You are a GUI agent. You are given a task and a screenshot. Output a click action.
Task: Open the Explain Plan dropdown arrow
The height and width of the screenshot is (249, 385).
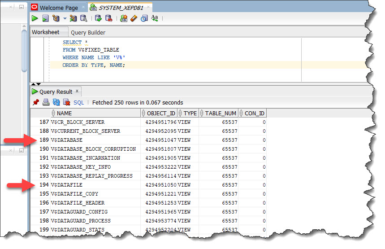click(x=65, y=18)
